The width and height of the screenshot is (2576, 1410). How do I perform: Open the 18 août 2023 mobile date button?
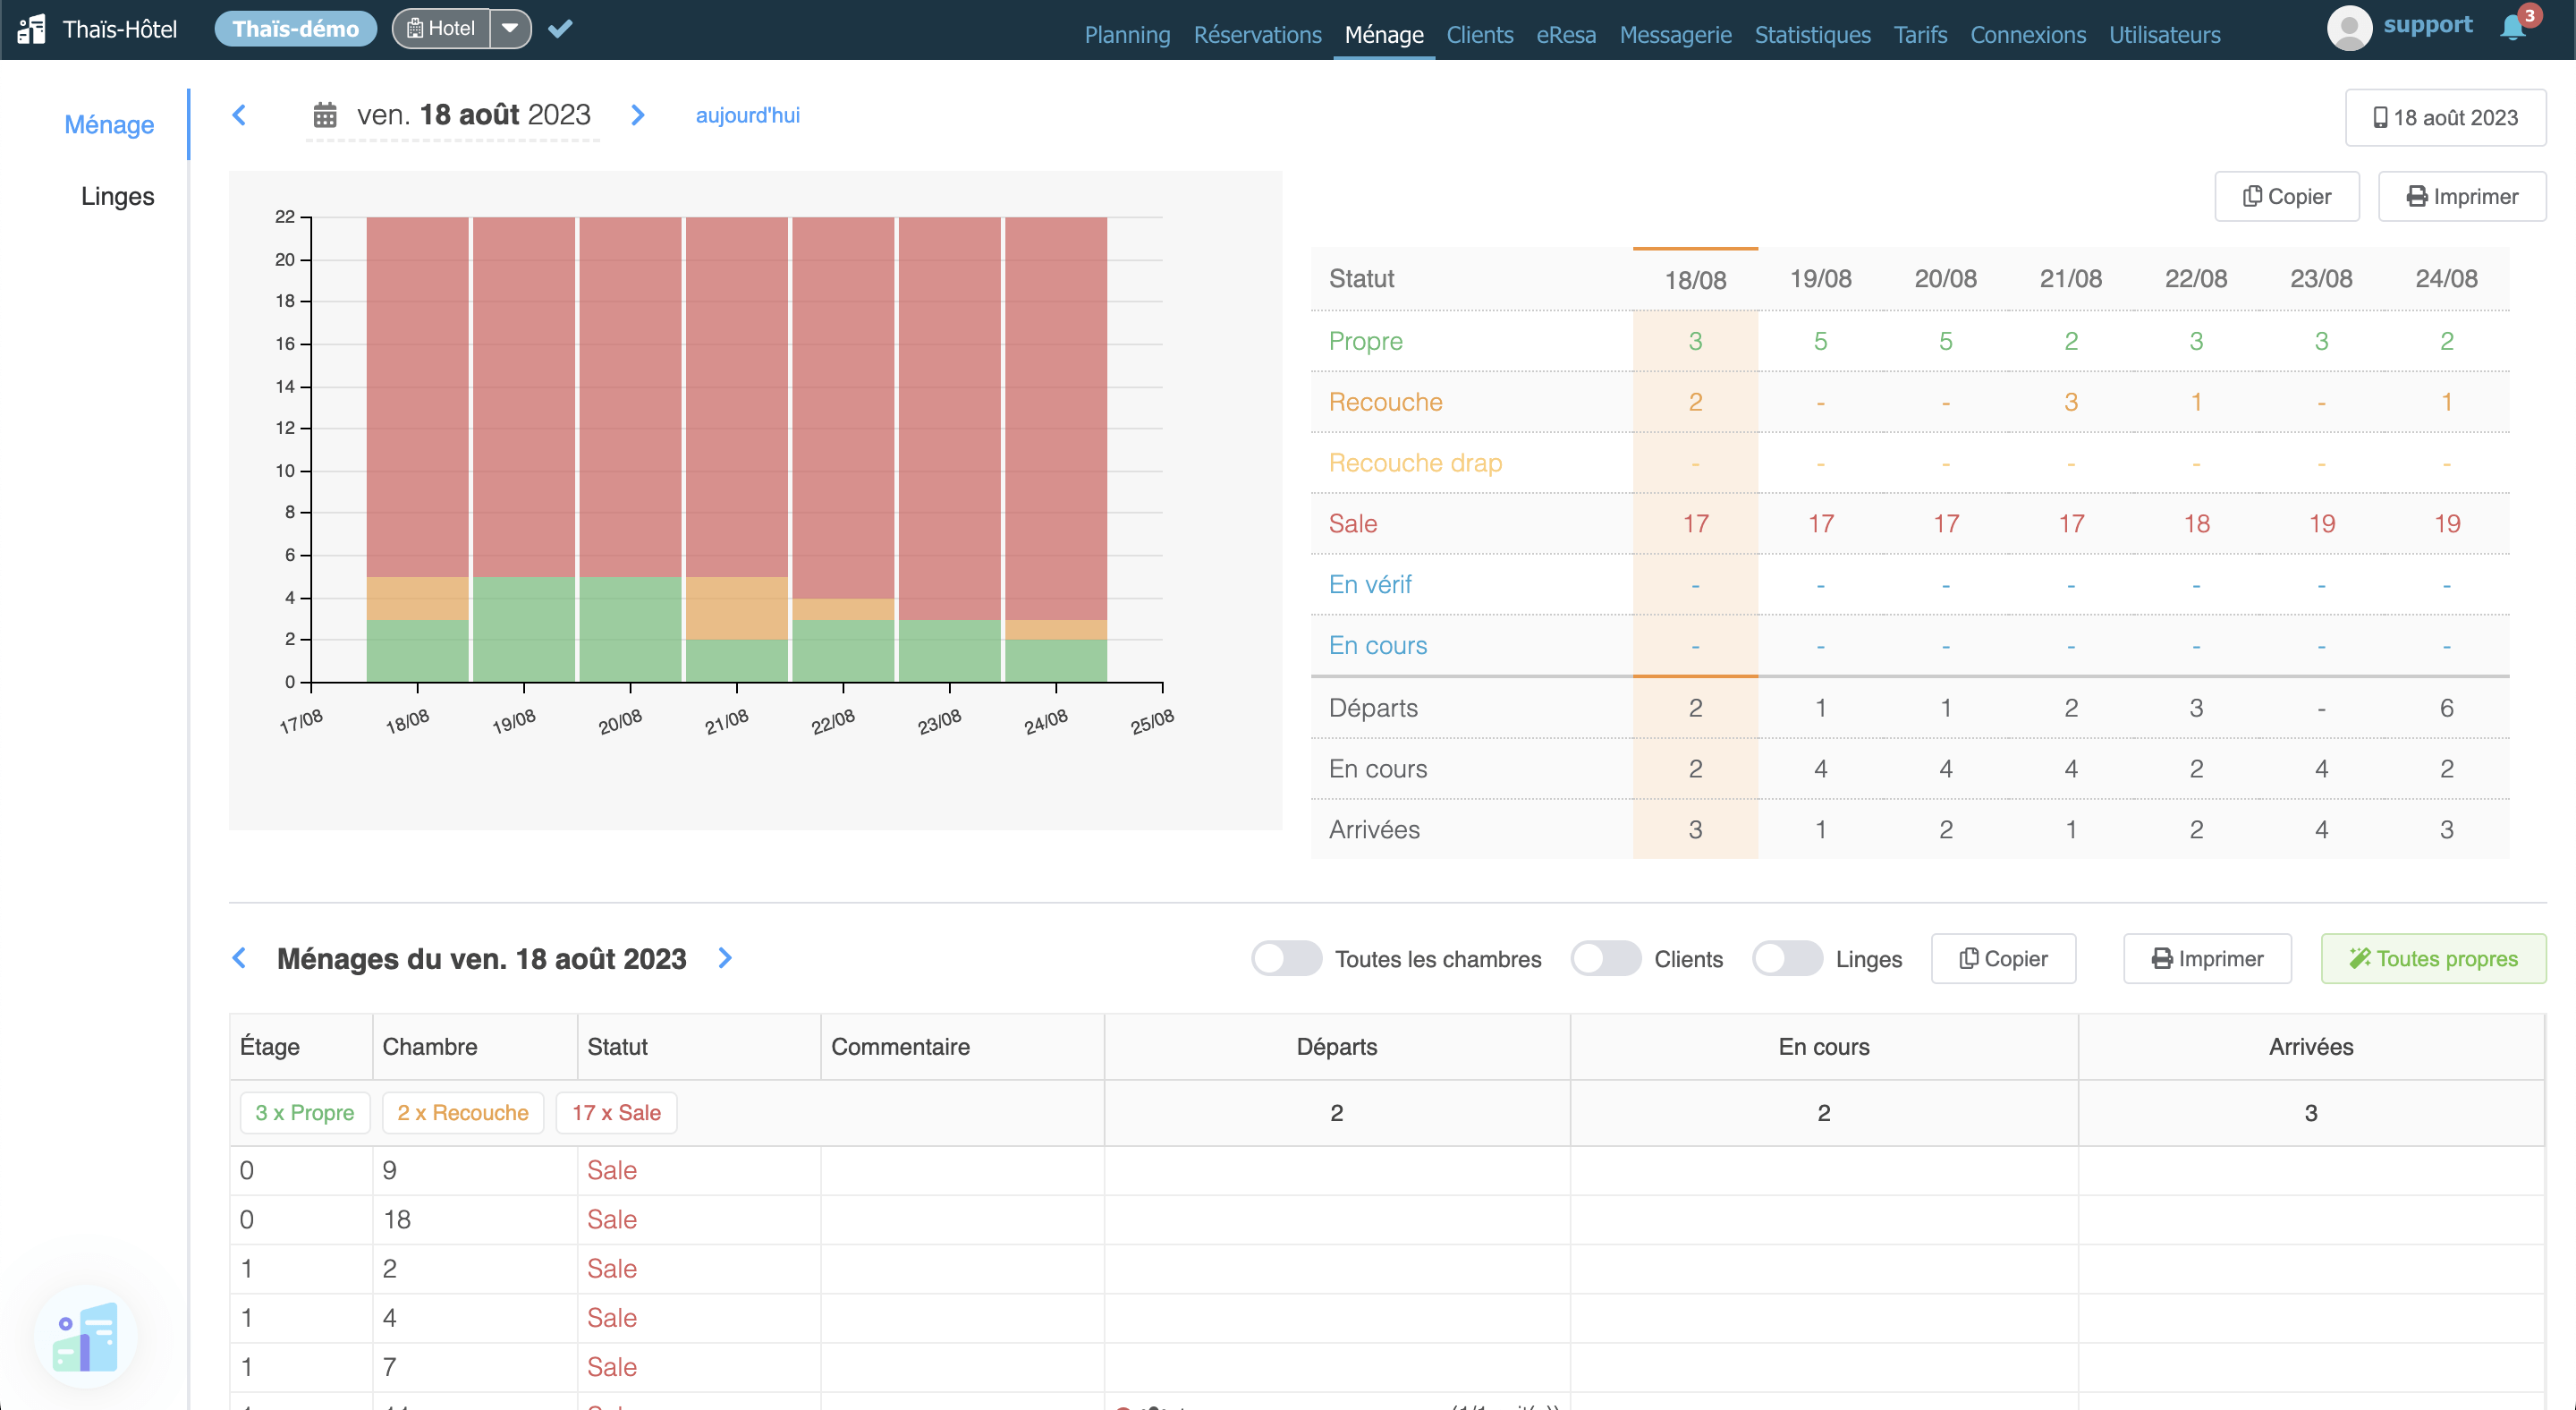coord(2445,118)
